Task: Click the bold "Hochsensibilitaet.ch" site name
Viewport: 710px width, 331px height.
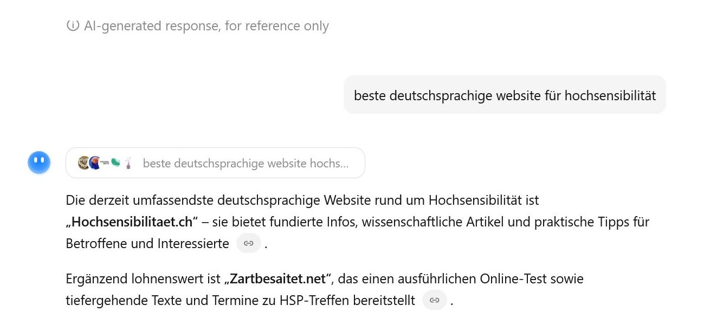Action: click(132, 222)
